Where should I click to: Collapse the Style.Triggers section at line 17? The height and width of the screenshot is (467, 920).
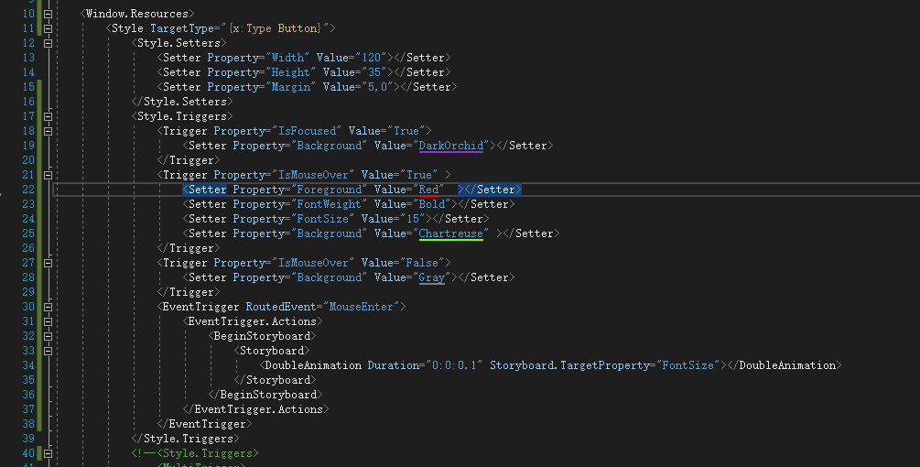tap(48, 116)
